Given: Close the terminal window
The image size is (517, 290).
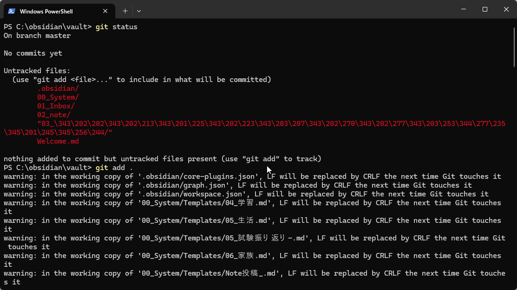Looking at the screenshot, I should 506,9.
